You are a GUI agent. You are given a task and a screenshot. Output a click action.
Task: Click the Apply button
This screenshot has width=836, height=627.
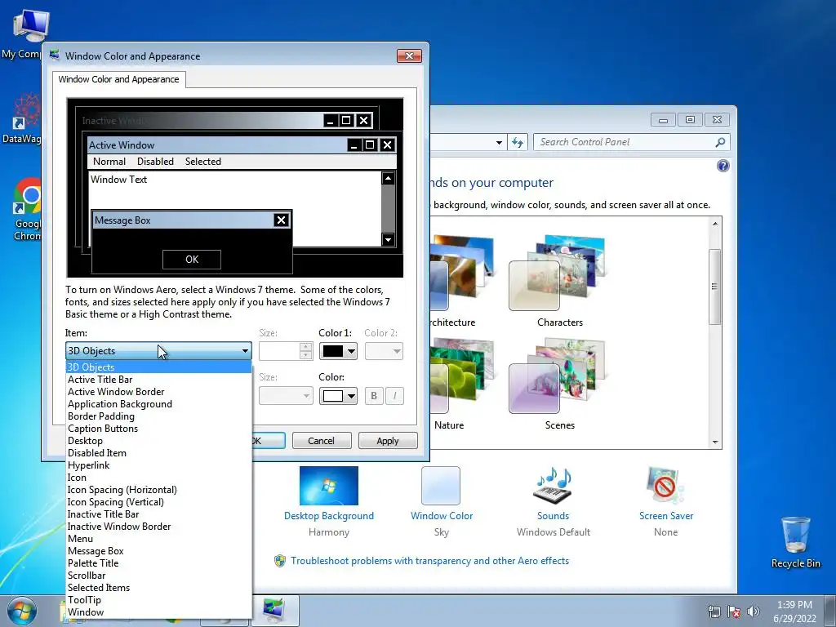(x=388, y=441)
